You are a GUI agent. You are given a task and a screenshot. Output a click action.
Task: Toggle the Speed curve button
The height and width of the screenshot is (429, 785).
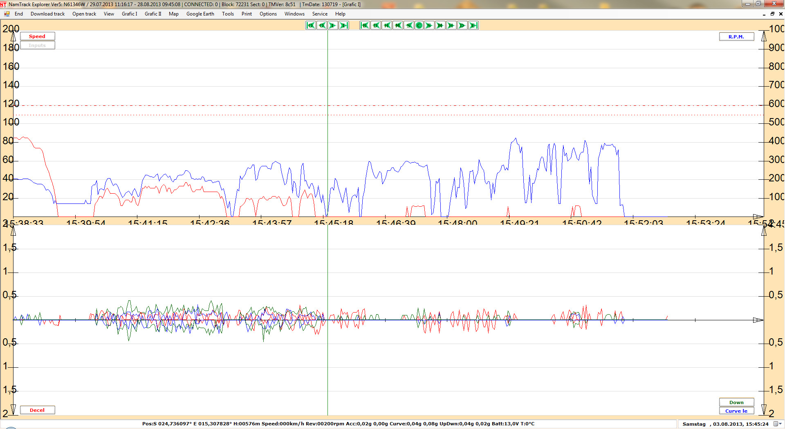tap(37, 36)
